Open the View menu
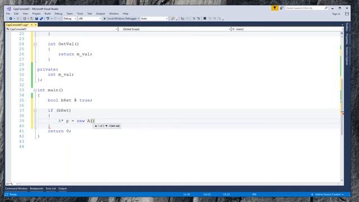 [25, 13]
